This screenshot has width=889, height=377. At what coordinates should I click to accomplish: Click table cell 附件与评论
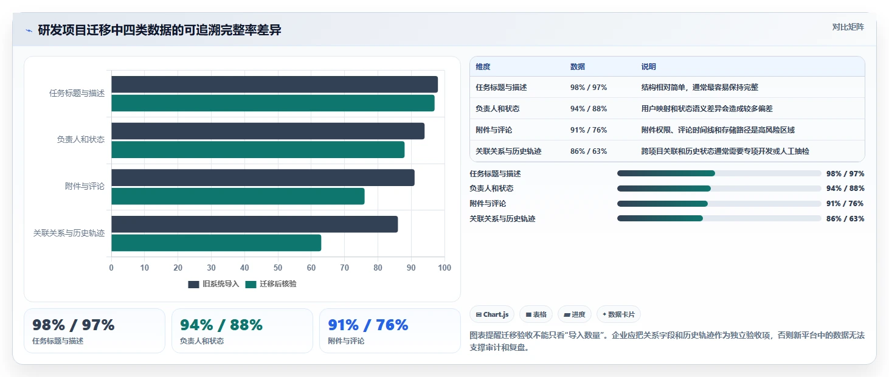(494, 130)
